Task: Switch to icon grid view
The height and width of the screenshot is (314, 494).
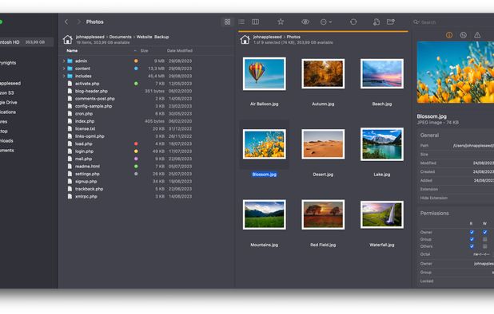Action: [227, 22]
